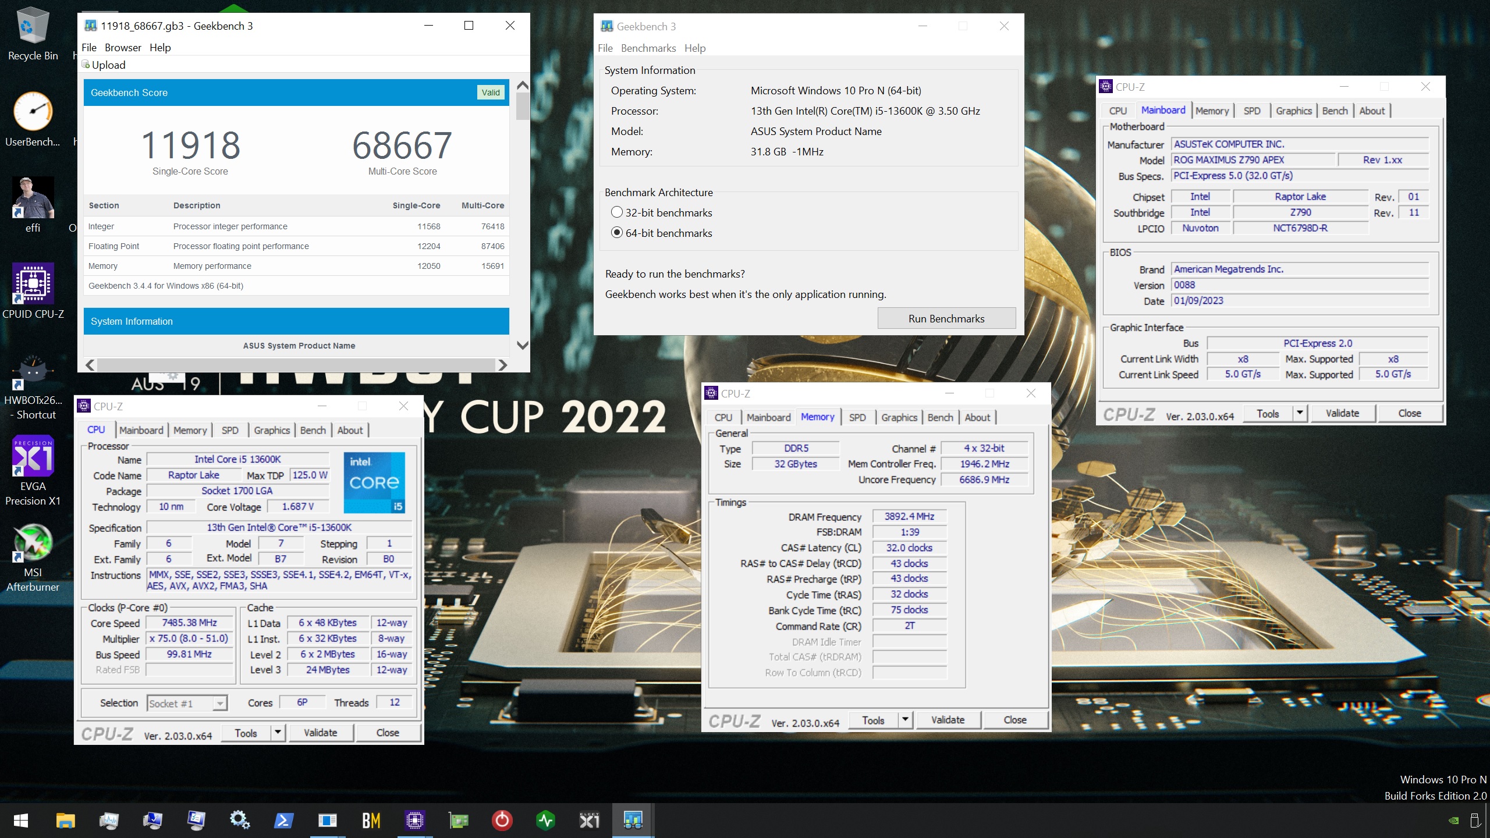Expand Tools dropdown arrow in CPU-Z CPU window
This screenshot has height=838, width=1490.
[278, 733]
